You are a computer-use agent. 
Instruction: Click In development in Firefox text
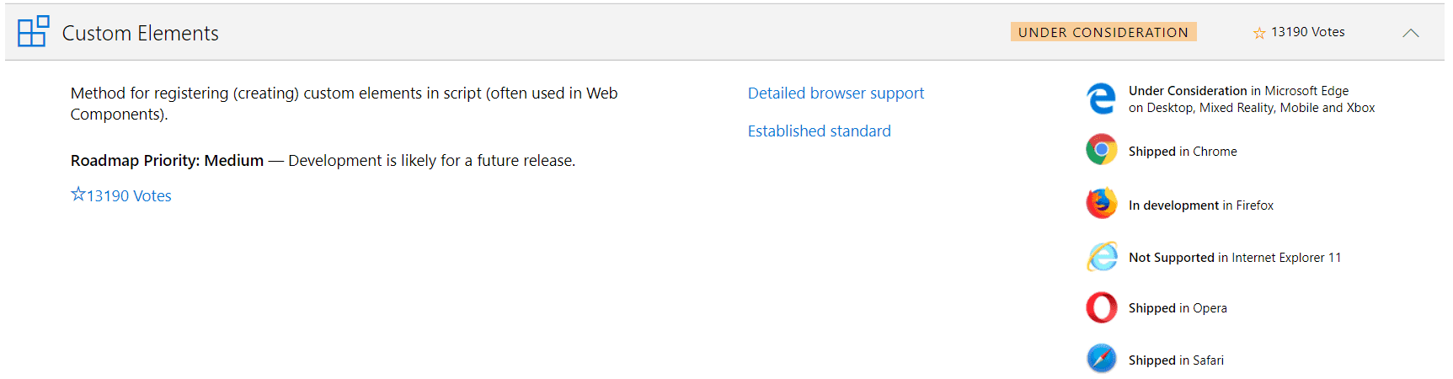click(x=1200, y=206)
